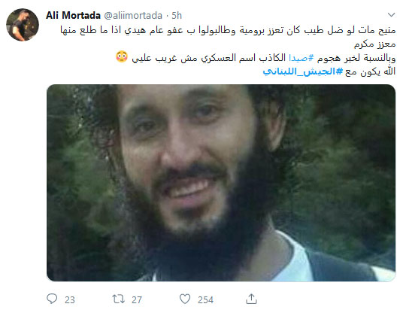The width and height of the screenshot is (403, 316).
Task: Like the tweet with the heart icon
Action: [185, 299]
